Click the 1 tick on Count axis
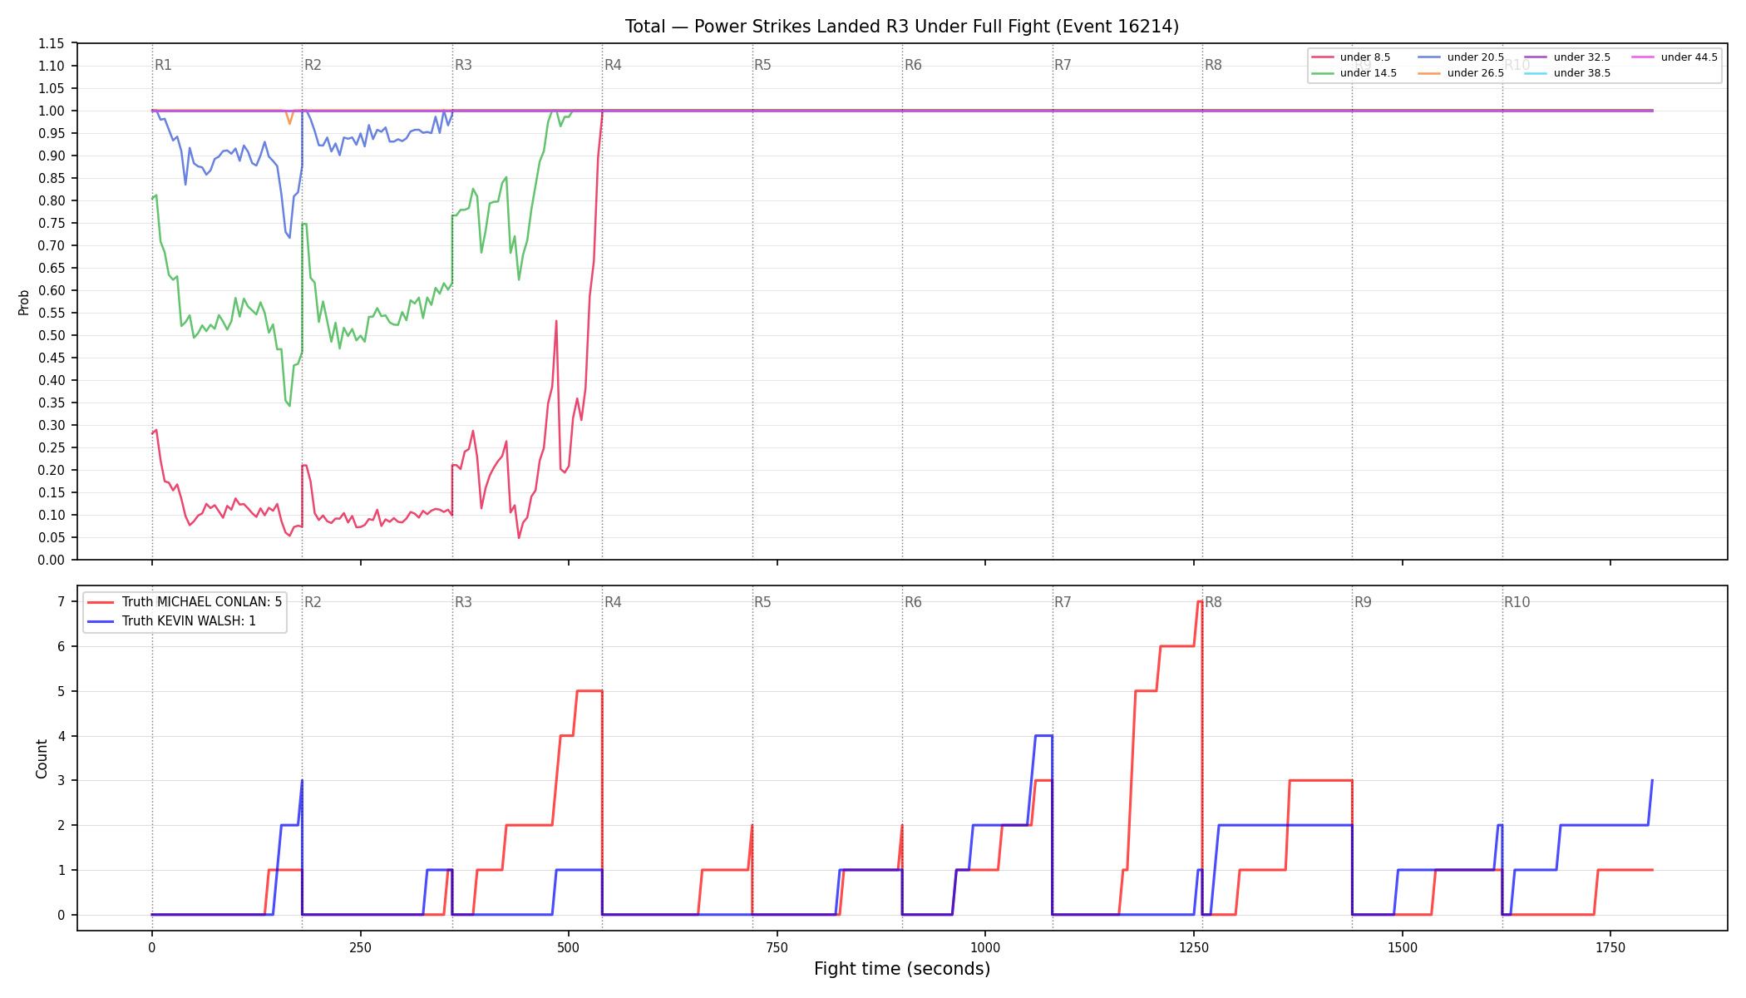The width and height of the screenshot is (1746, 998). point(62,870)
